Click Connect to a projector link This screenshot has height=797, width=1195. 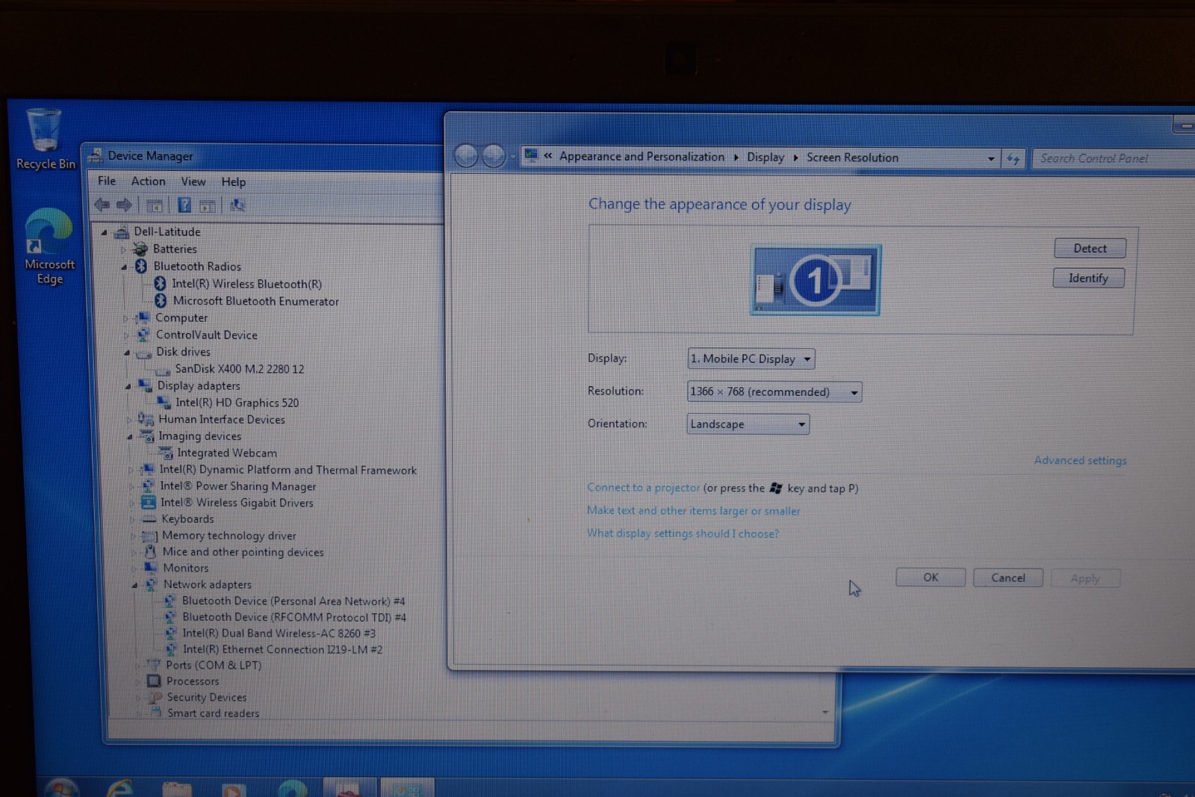(x=643, y=487)
